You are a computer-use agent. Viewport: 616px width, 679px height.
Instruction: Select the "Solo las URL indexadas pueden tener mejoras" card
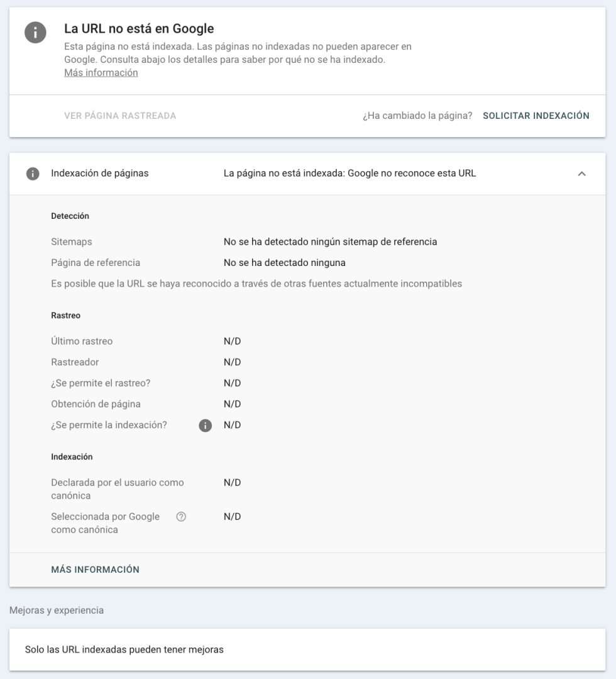pos(307,650)
